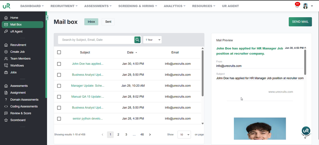This screenshot has width=319, height=145.
Task: Select checkbox for Manual QA 15 Update
Action: (x=59, y=97)
